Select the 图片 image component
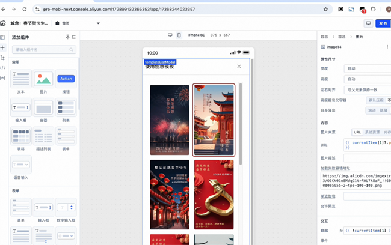This screenshot has width=391, height=245. pyautogui.click(x=43, y=82)
